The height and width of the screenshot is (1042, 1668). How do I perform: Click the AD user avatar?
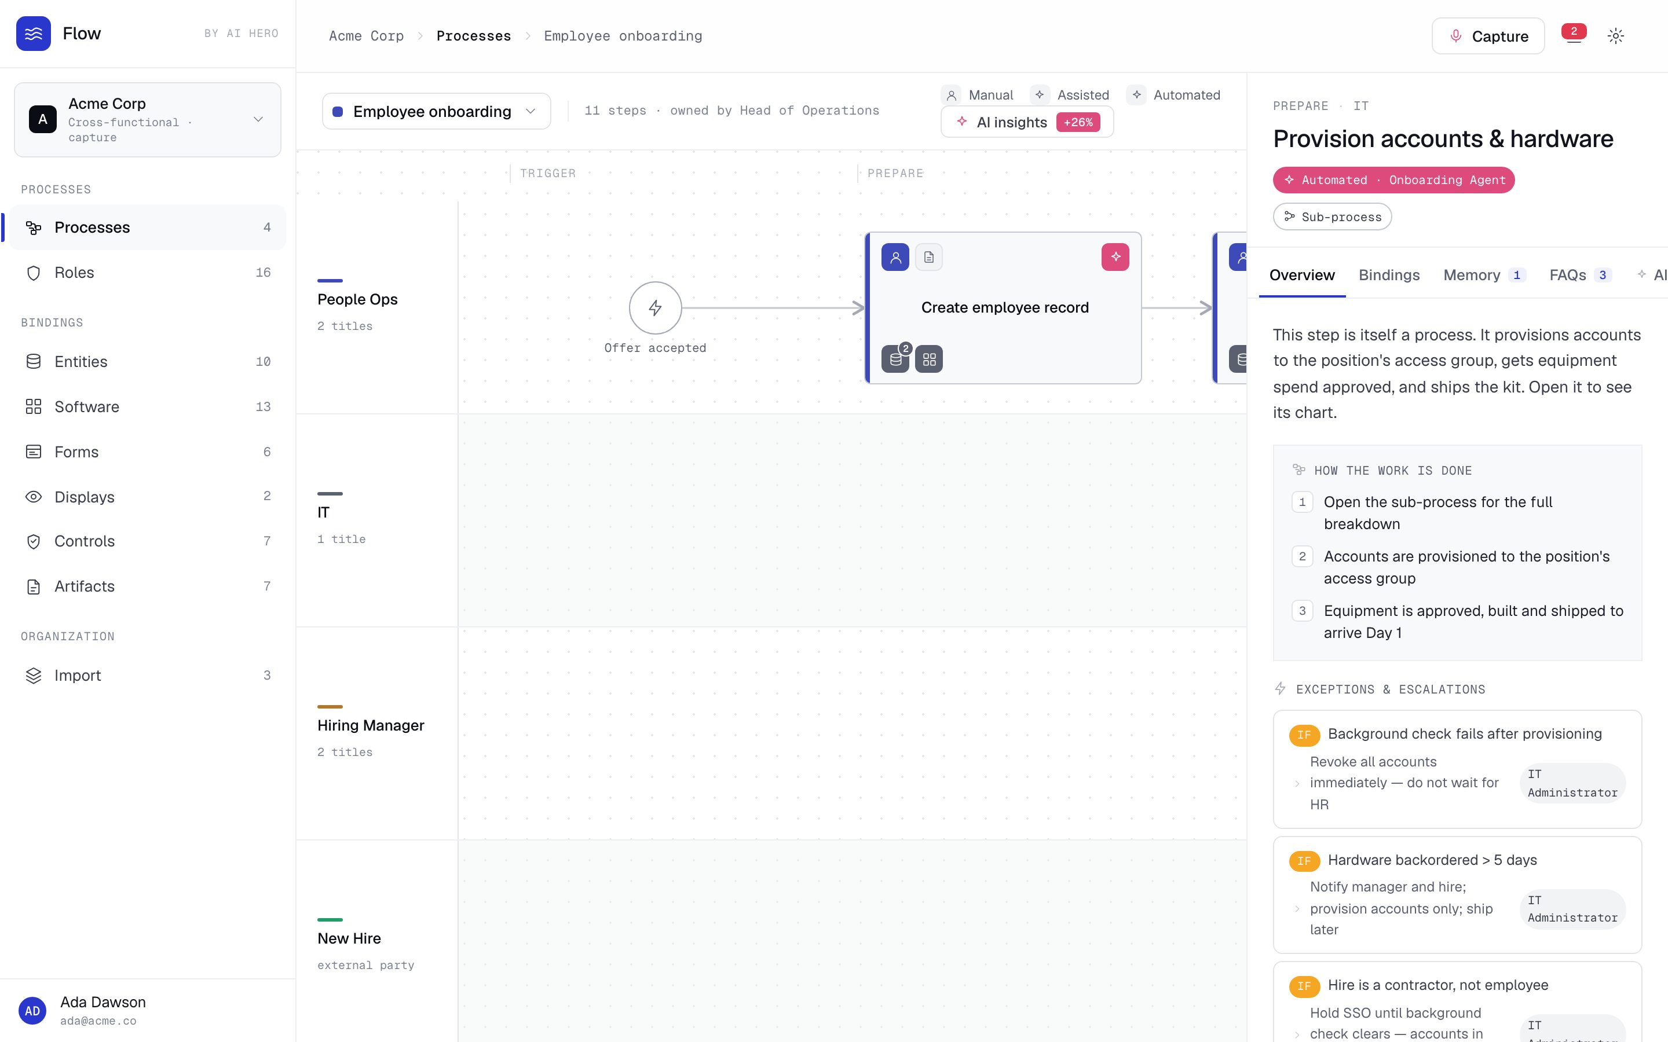[x=32, y=1010]
